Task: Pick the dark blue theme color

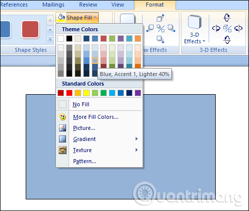Action: point(86,38)
